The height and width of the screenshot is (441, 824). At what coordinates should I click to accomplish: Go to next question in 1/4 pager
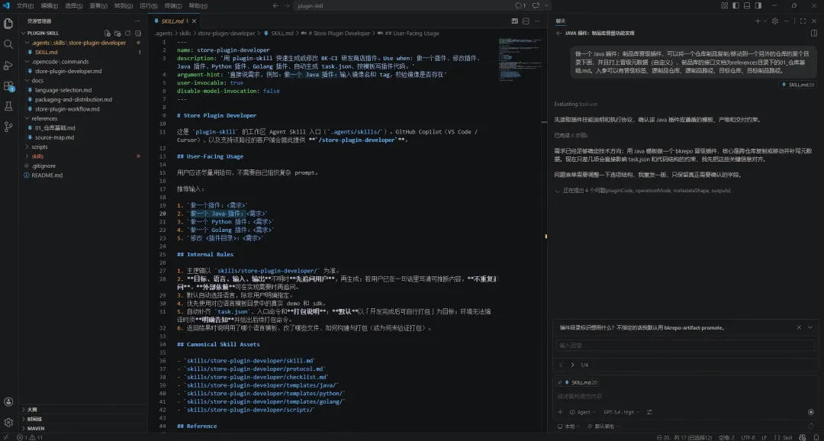click(572, 365)
